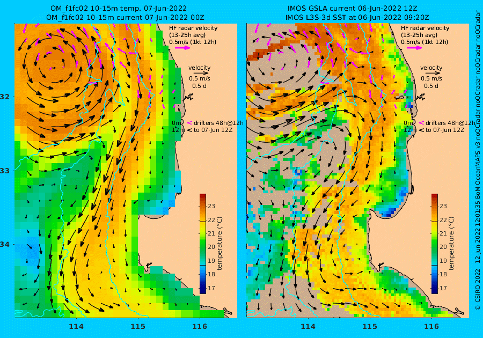The height and width of the screenshot is (338, 483).
Task: Click the 20 tick label on model colour bar
Action: 211,247
